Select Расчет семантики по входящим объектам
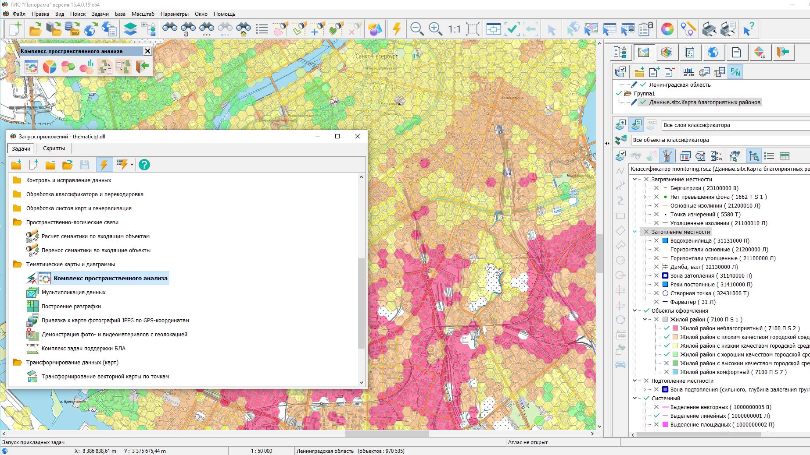Viewport: 810px width, 455px height. pos(96,236)
